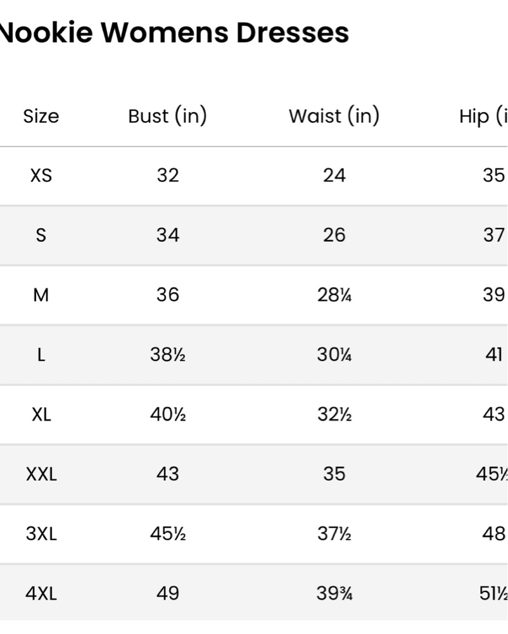The width and height of the screenshot is (508, 634).
Task: Select waist value 35 for size XXL
Action: click(334, 474)
